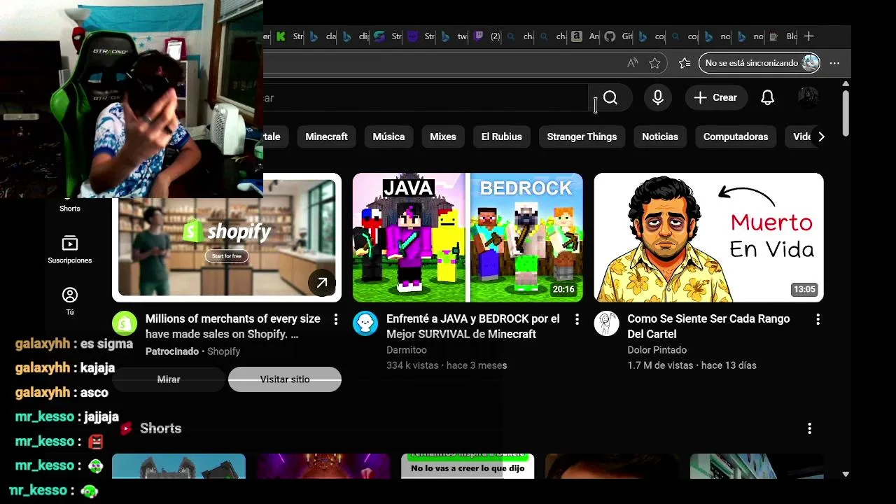The height and width of the screenshot is (504, 896).
Task: Open Shorts in the YouTube sidebar
Action: tap(69, 208)
